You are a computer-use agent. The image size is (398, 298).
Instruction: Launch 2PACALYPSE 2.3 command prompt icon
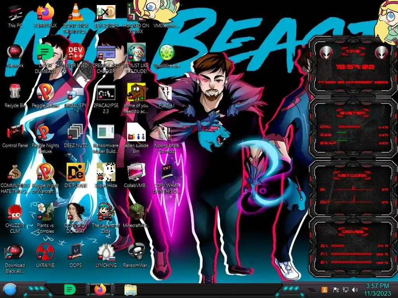106,99
